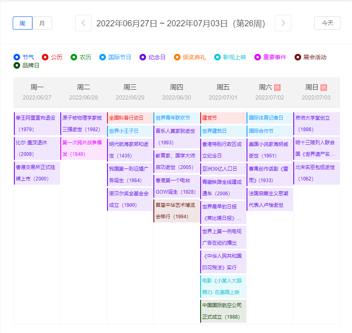
Task: Toggle the 展会活动 filter
Action: [x=298, y=57]
